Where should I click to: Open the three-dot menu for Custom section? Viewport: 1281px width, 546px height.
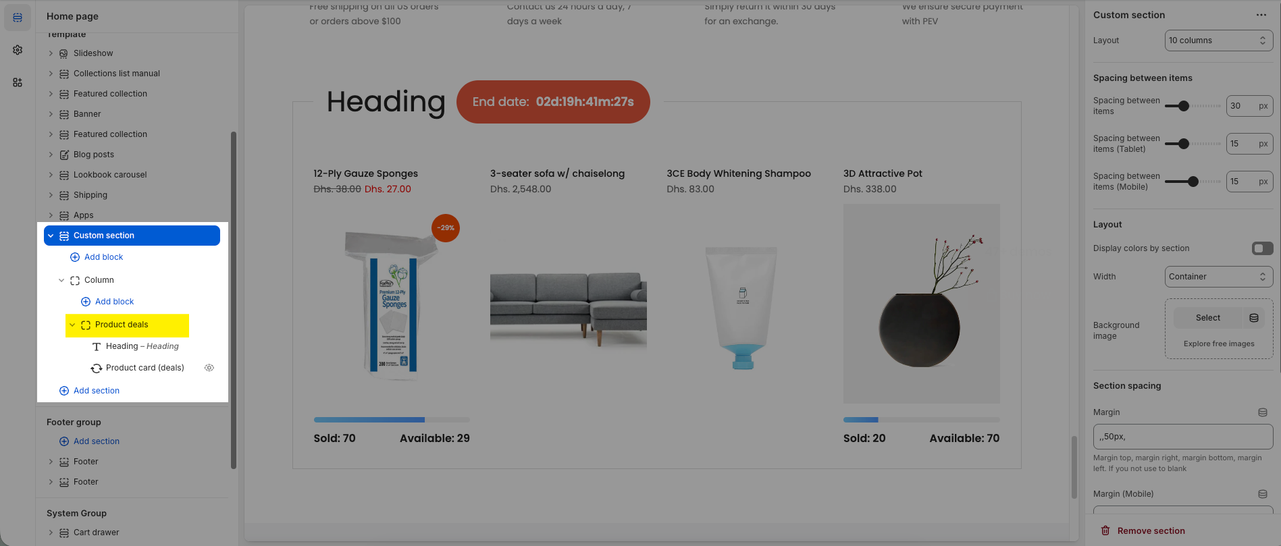coord(1261,15)
